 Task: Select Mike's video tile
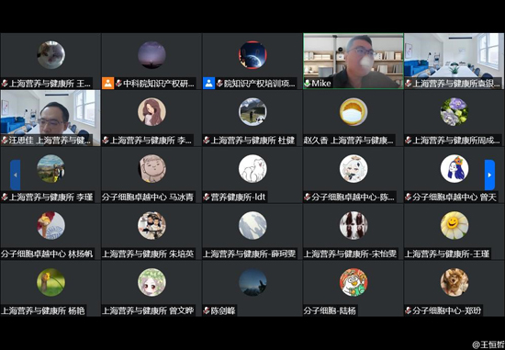(353, 61)
